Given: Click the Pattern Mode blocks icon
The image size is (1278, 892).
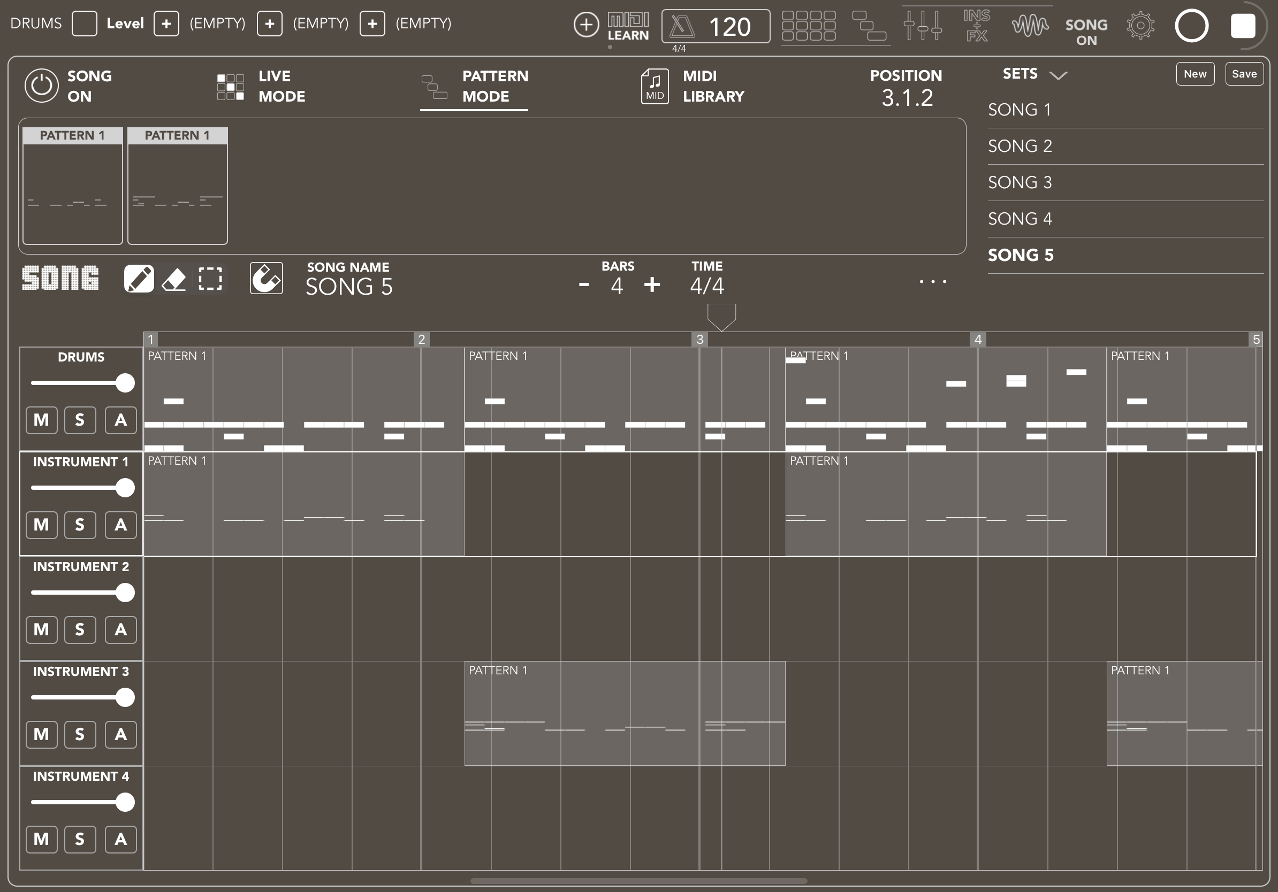Looking at the screenshot, I should click(434, 87).
